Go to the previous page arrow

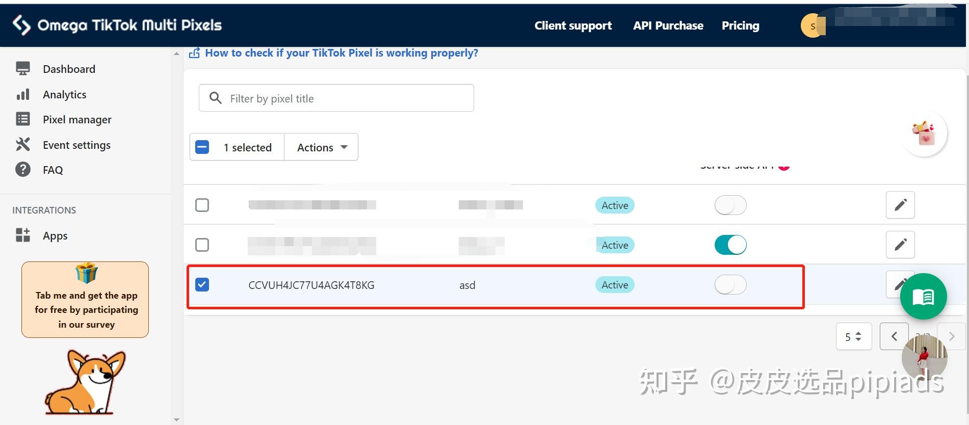tap(894, 336)
